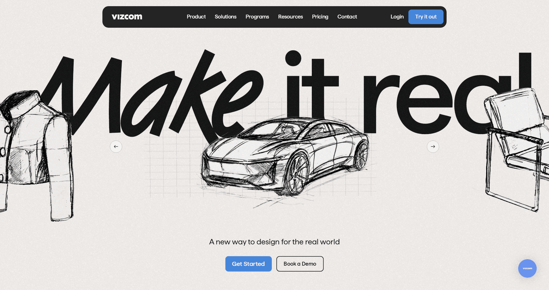Navigate to the Pricing page
The height and width of the screenshot is (290, 549).
point(320,17)
